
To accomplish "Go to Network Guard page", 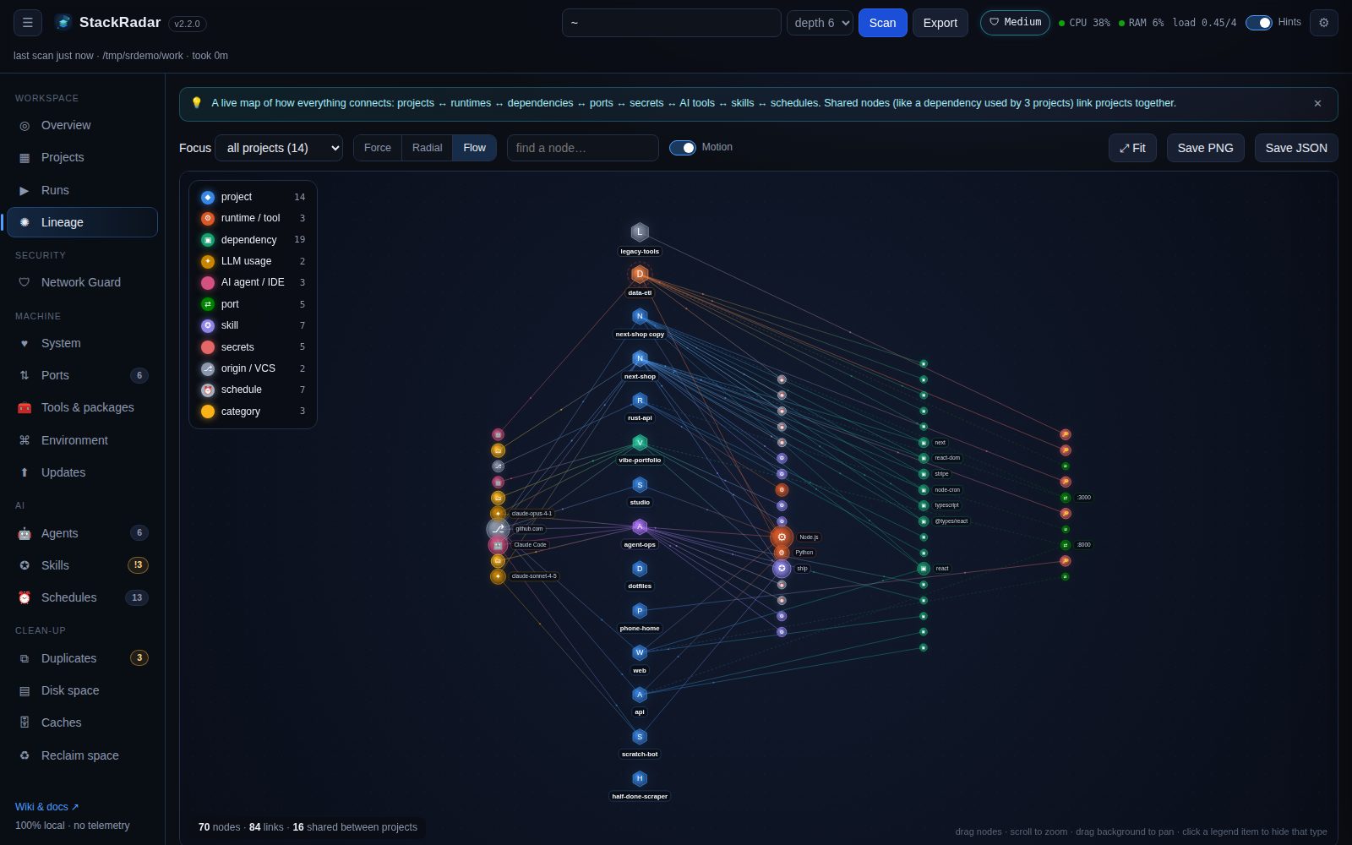I will [82, 282].
